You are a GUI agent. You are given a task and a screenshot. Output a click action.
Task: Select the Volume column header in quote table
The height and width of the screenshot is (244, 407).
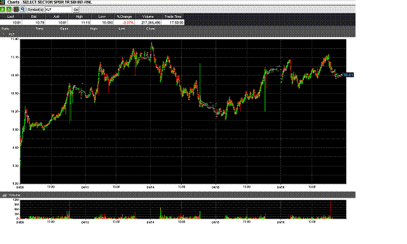tap(148, 17)
